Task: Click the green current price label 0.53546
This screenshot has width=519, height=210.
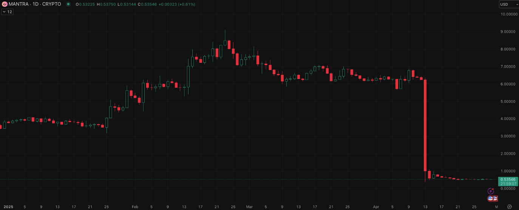Action: (x=508, y=180)
